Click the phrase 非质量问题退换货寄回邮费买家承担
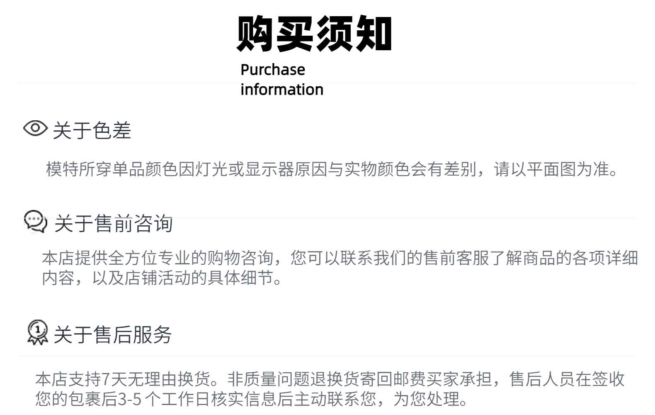Image resolution: width=655 pixels, height=415 pixels. (360, 379)
